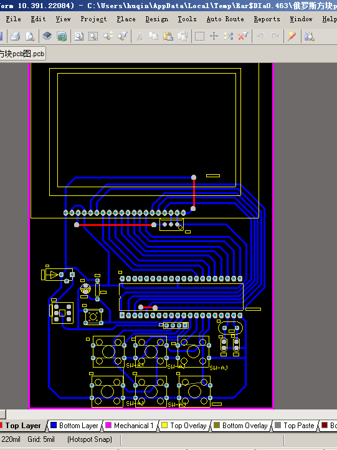Open Print Preview from toolbar

(30, 36)
